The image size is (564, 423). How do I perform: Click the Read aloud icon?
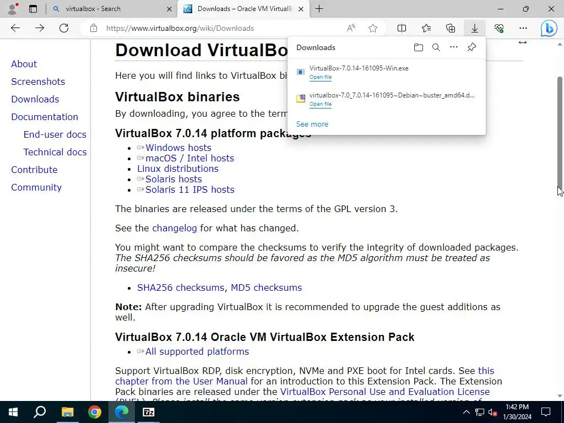point(351,28)
